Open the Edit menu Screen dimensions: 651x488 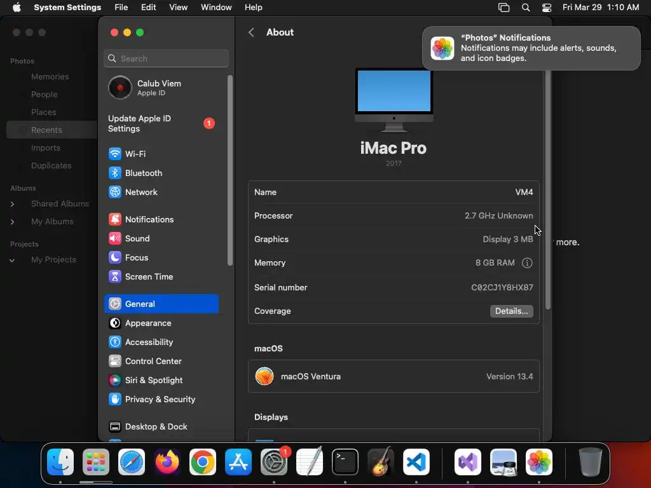coord(149,8)
